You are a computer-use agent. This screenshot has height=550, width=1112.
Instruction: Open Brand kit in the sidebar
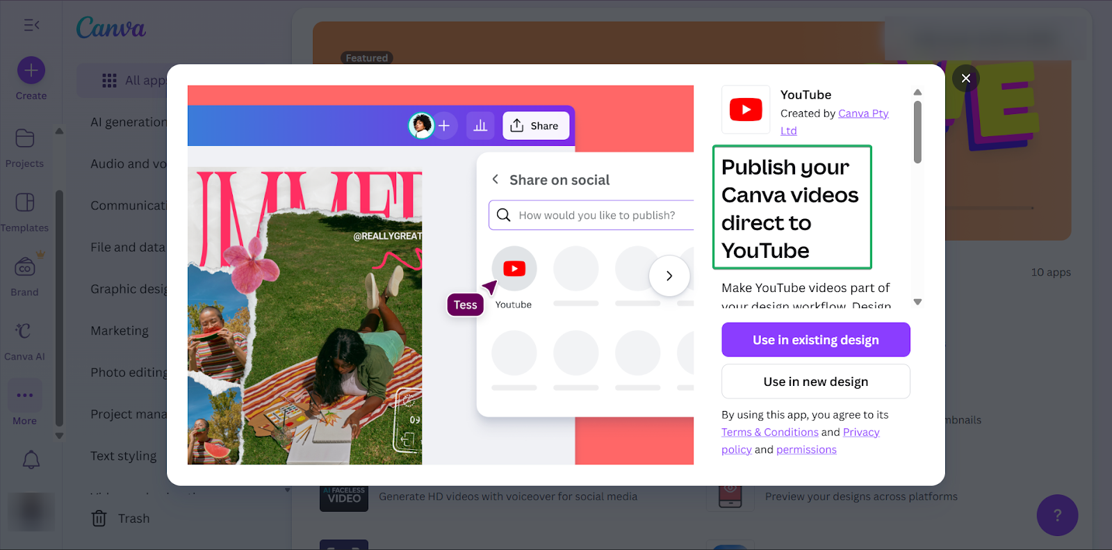tap(24, 277)
